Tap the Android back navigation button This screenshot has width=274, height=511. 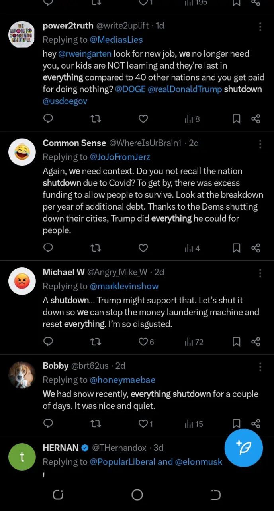coord(215,495)
